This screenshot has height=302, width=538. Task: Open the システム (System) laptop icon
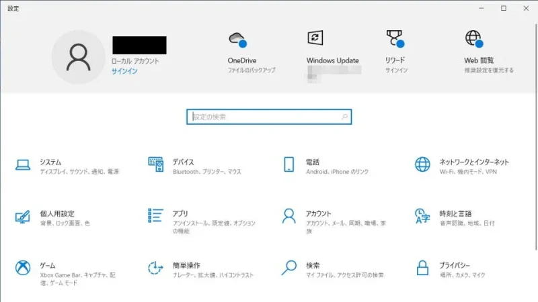coord(23,164)
